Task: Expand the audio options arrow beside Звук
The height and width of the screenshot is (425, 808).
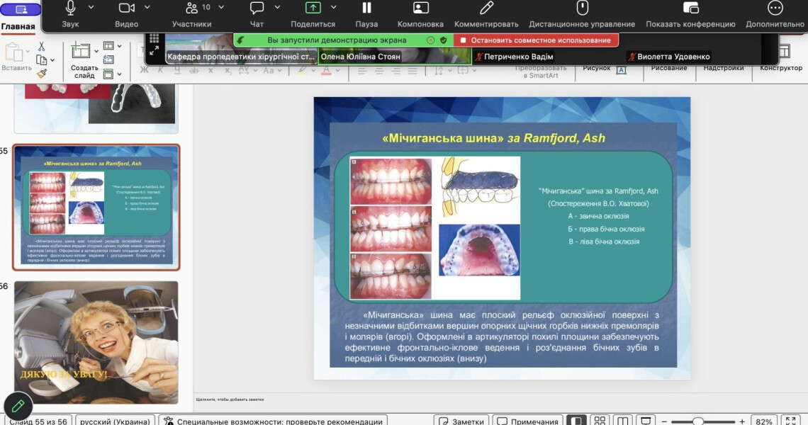Action: point(91,7)
